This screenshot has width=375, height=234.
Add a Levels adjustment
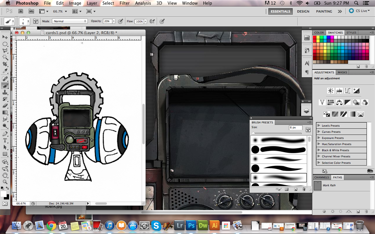(x=339, y=91)
